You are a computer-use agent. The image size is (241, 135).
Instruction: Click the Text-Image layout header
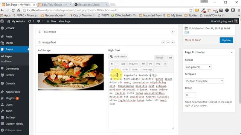[x=106, y=31]
